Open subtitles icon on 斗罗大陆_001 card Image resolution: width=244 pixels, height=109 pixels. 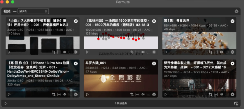[x=148, y=94]
